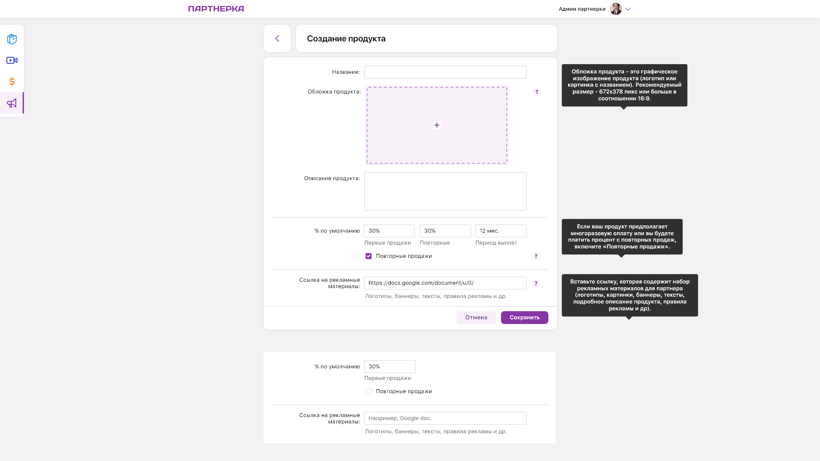The height and width of the screenshot is (461, 820).
Task: Edit the Повторные 30% field
Action: coord(445,231)
